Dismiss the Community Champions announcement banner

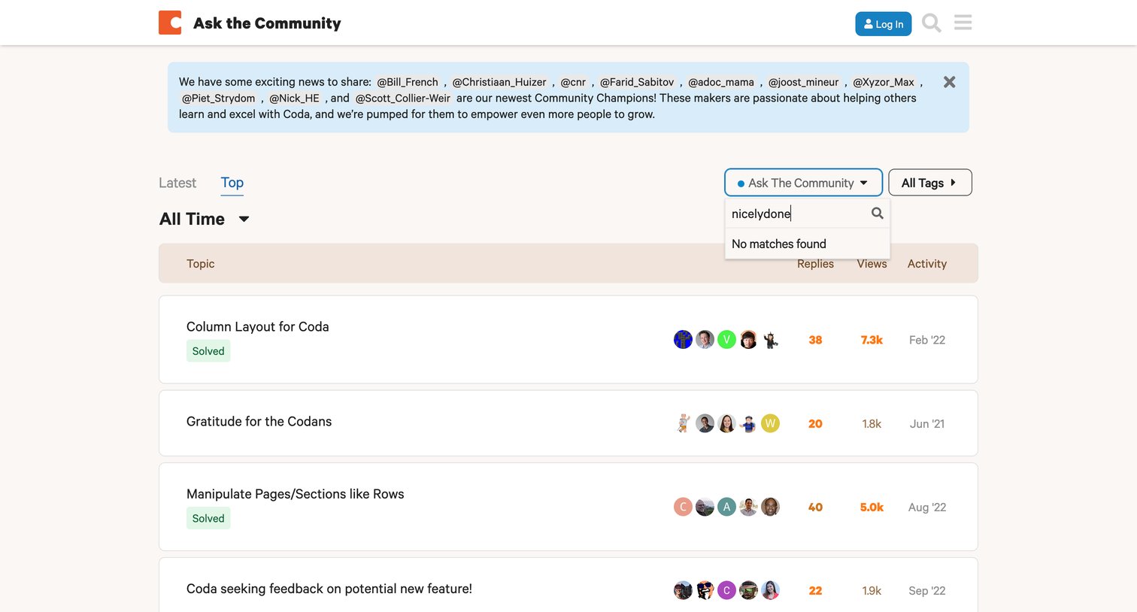click(x=949, y=82)
